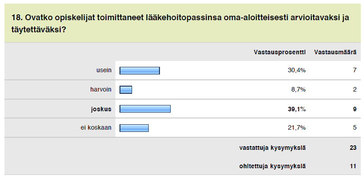Select the 30,4% percentage value
Viewport: 363px width, 179px height.
(297, 70)
